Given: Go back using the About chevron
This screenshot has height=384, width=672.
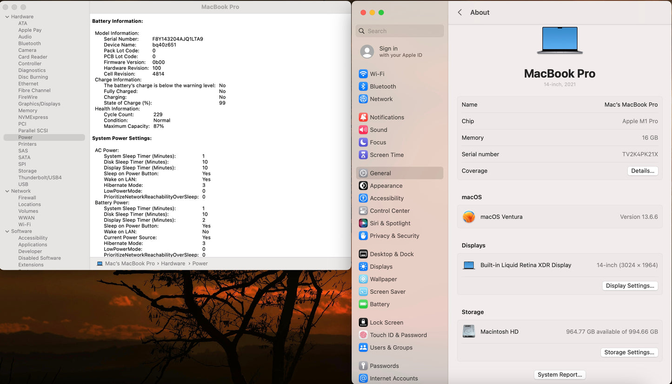Looking at the screenshot, I should (x=460, y=13).
